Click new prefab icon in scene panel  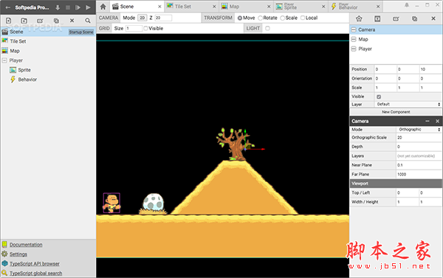coord(377,18)
